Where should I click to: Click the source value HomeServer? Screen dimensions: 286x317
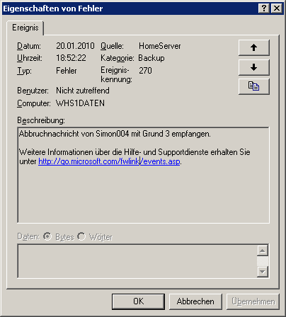[x=160, y=46]
